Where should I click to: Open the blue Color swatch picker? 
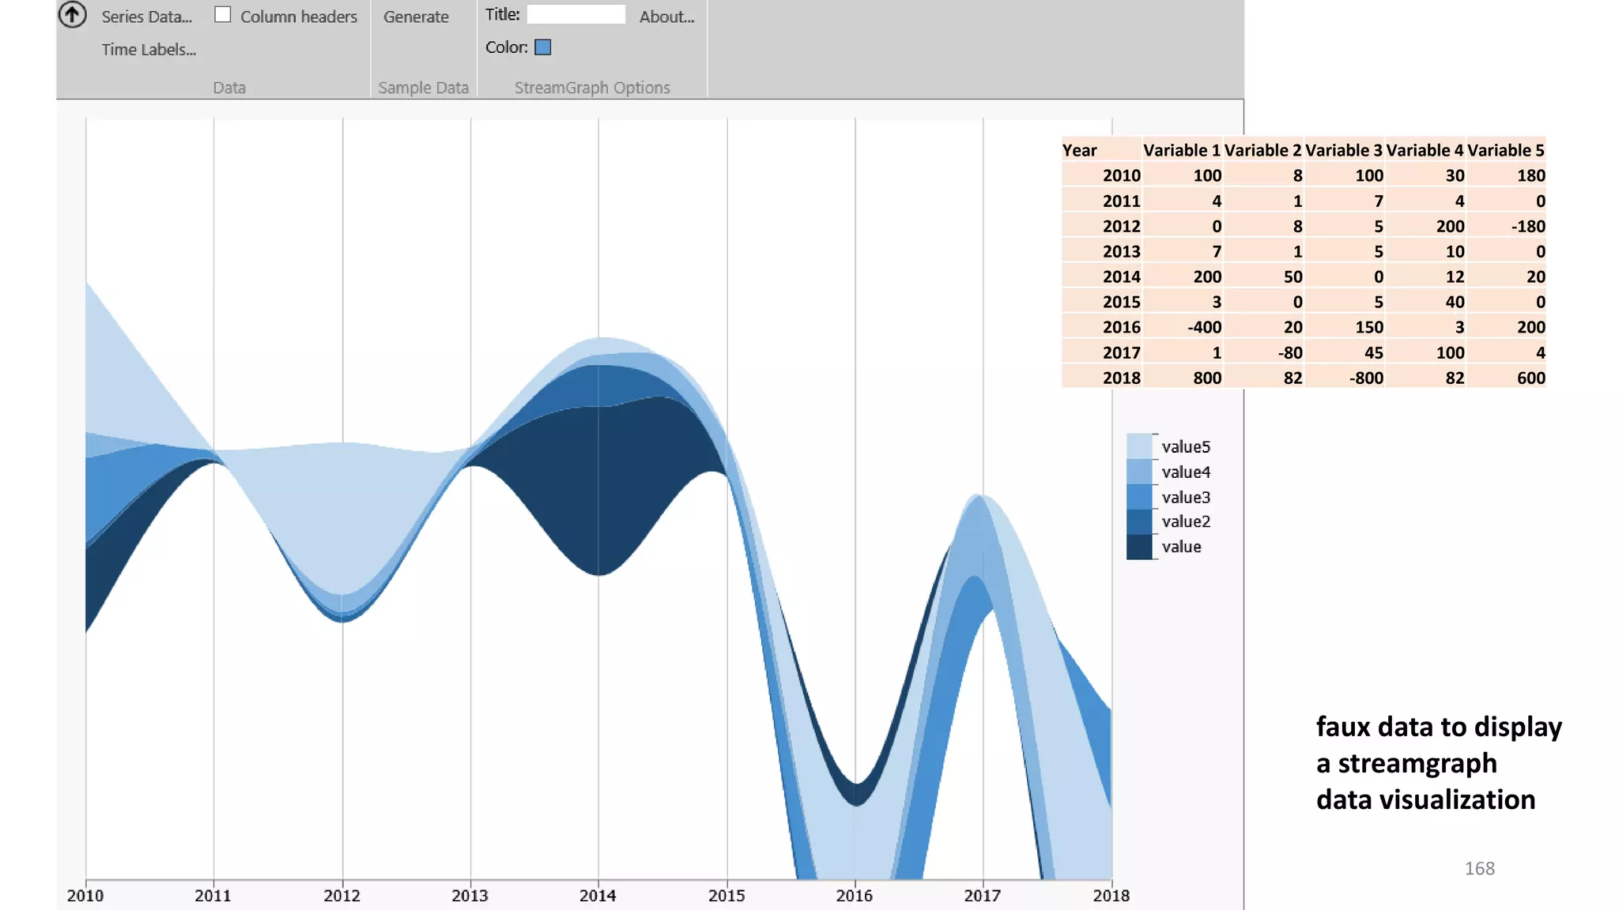click(543, 47)
